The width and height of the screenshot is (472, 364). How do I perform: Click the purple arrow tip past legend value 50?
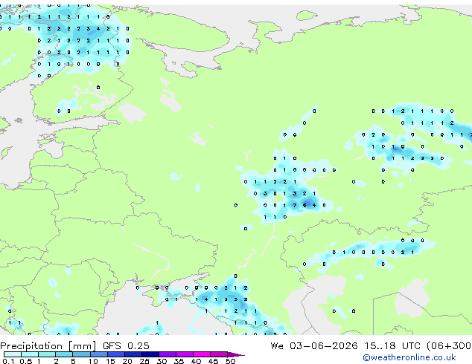tap(236, 354)
